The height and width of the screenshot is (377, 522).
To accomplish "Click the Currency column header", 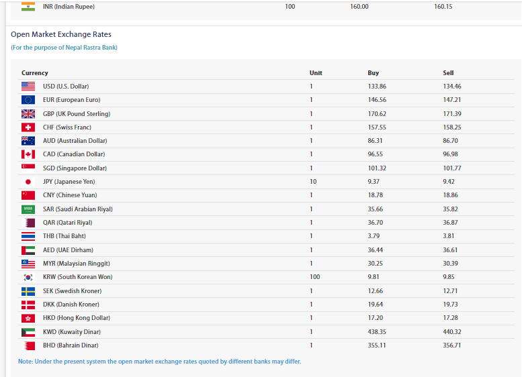I will pyautogui.click(x=35, y=72).
